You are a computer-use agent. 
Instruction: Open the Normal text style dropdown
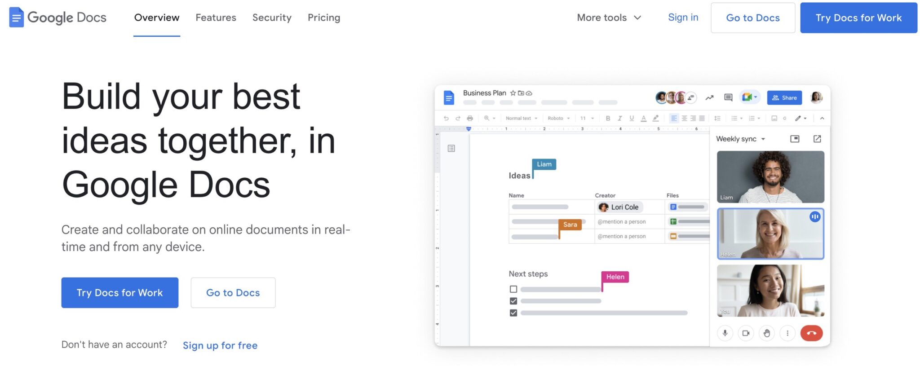[521, 119]
